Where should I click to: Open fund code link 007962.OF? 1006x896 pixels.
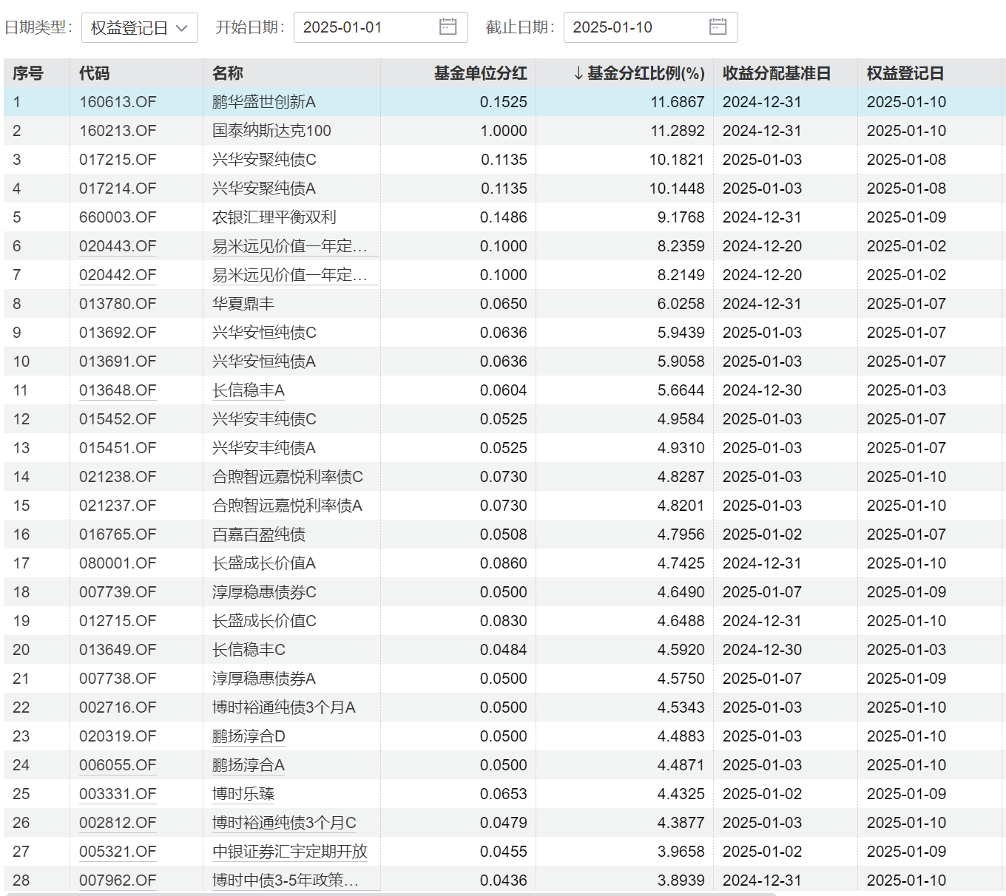point(118,880)
